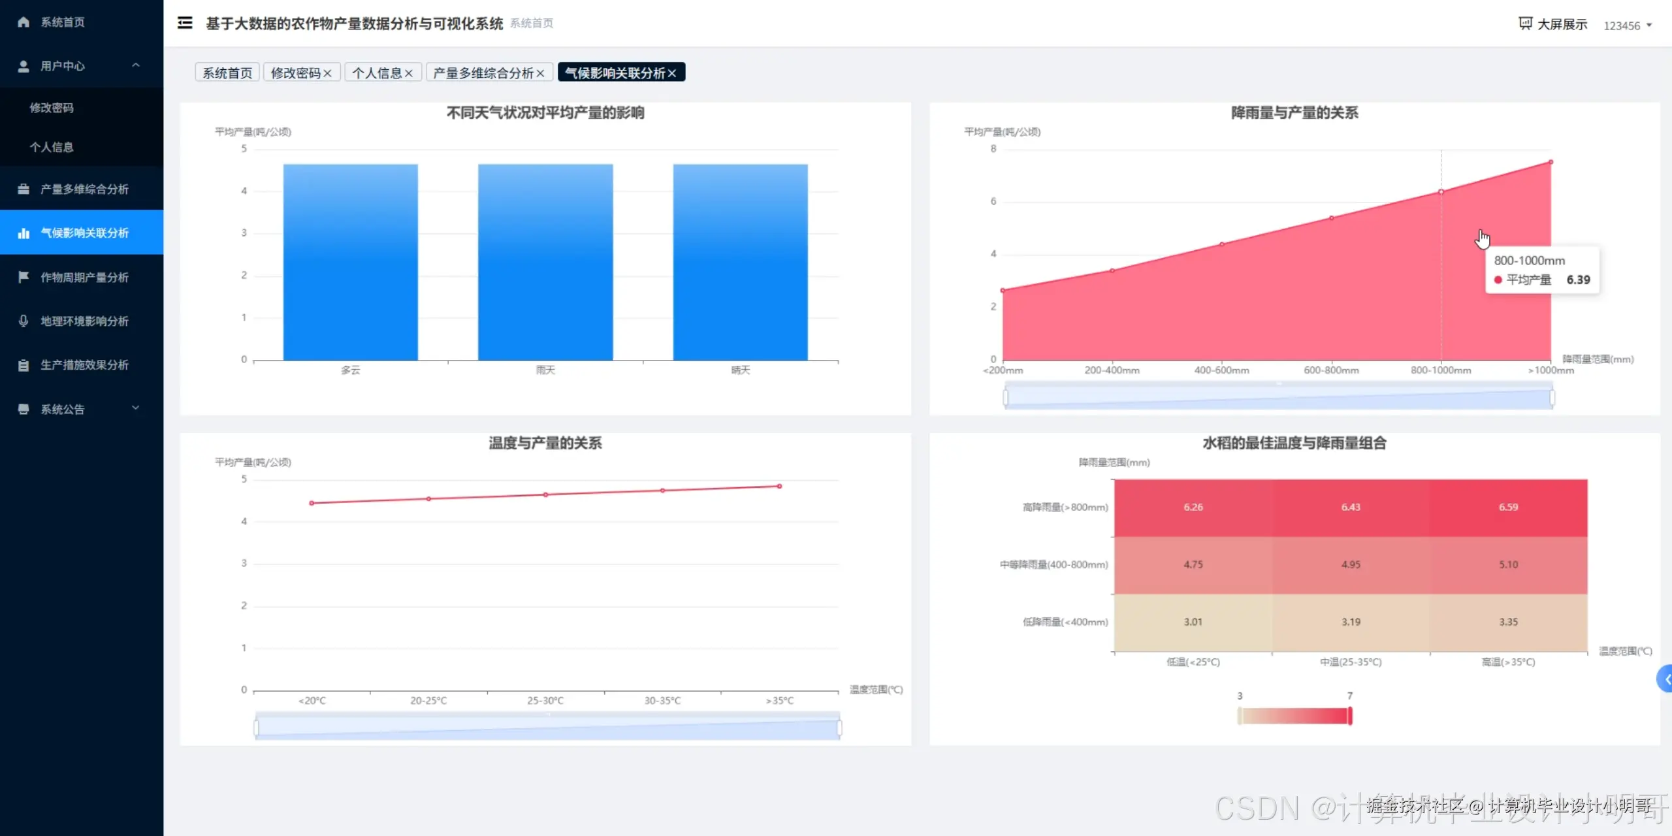Open 个人信息 in the sidebar
The height and width of the screenshot is (836, 1672).
(x=52, y=147)
